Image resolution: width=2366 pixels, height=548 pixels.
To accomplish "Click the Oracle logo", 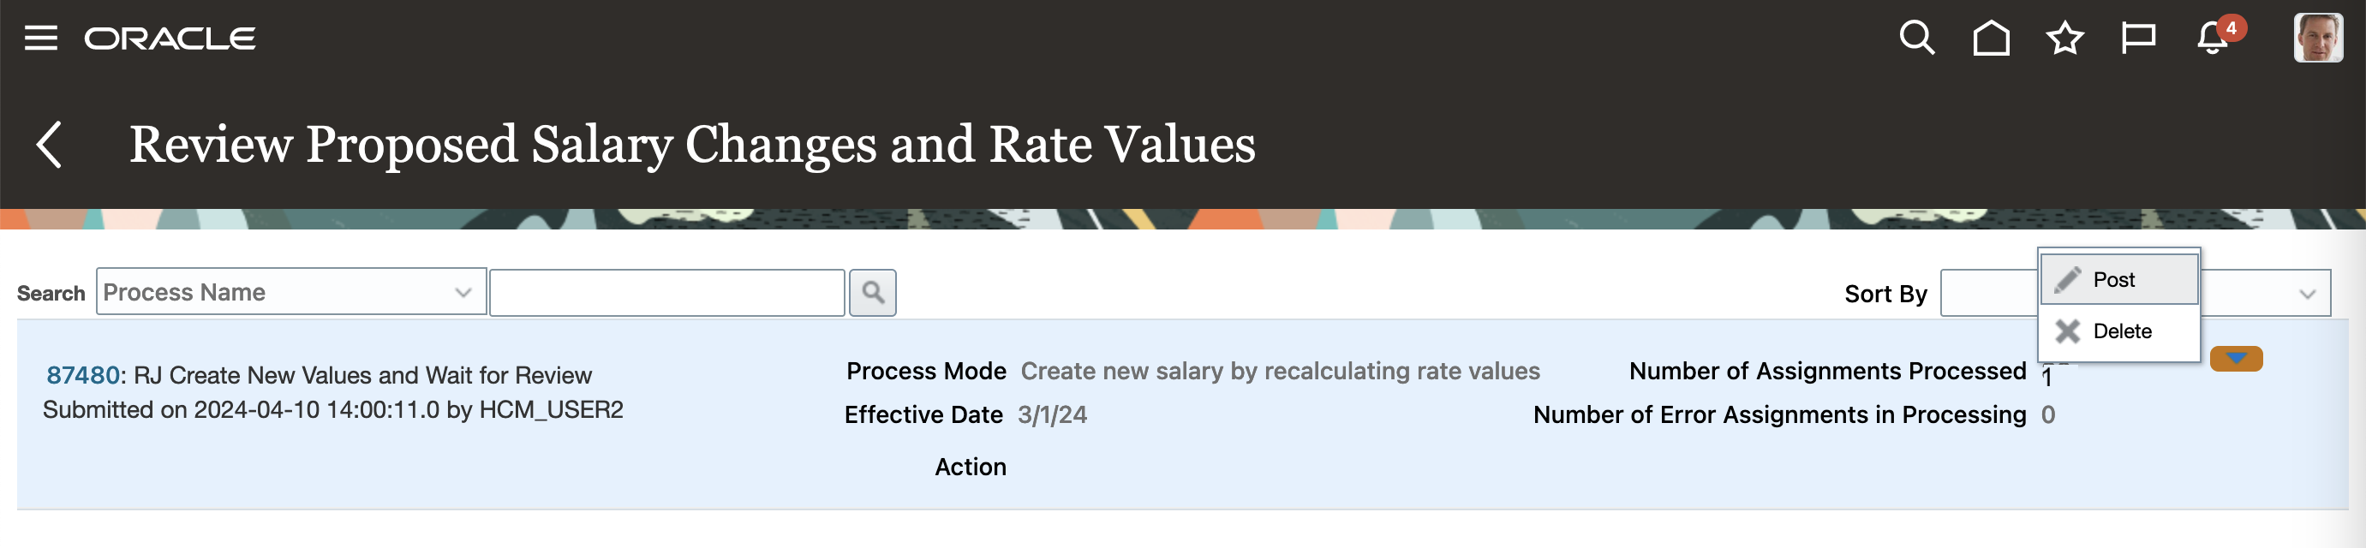I will tap(170, 39).
